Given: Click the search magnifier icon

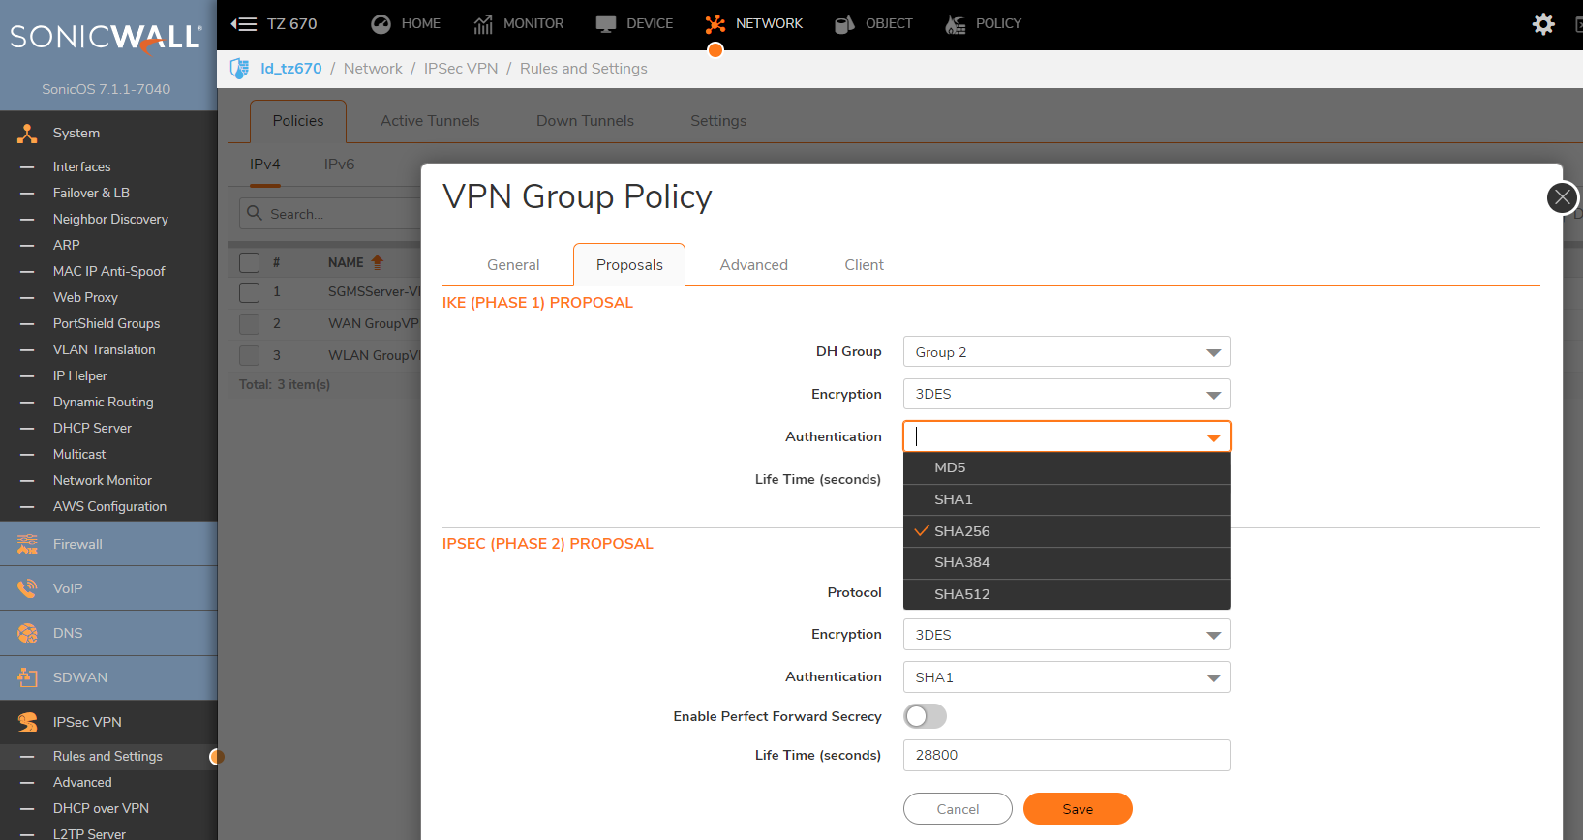Looking at the screenshot, I should tap(255, 213).
